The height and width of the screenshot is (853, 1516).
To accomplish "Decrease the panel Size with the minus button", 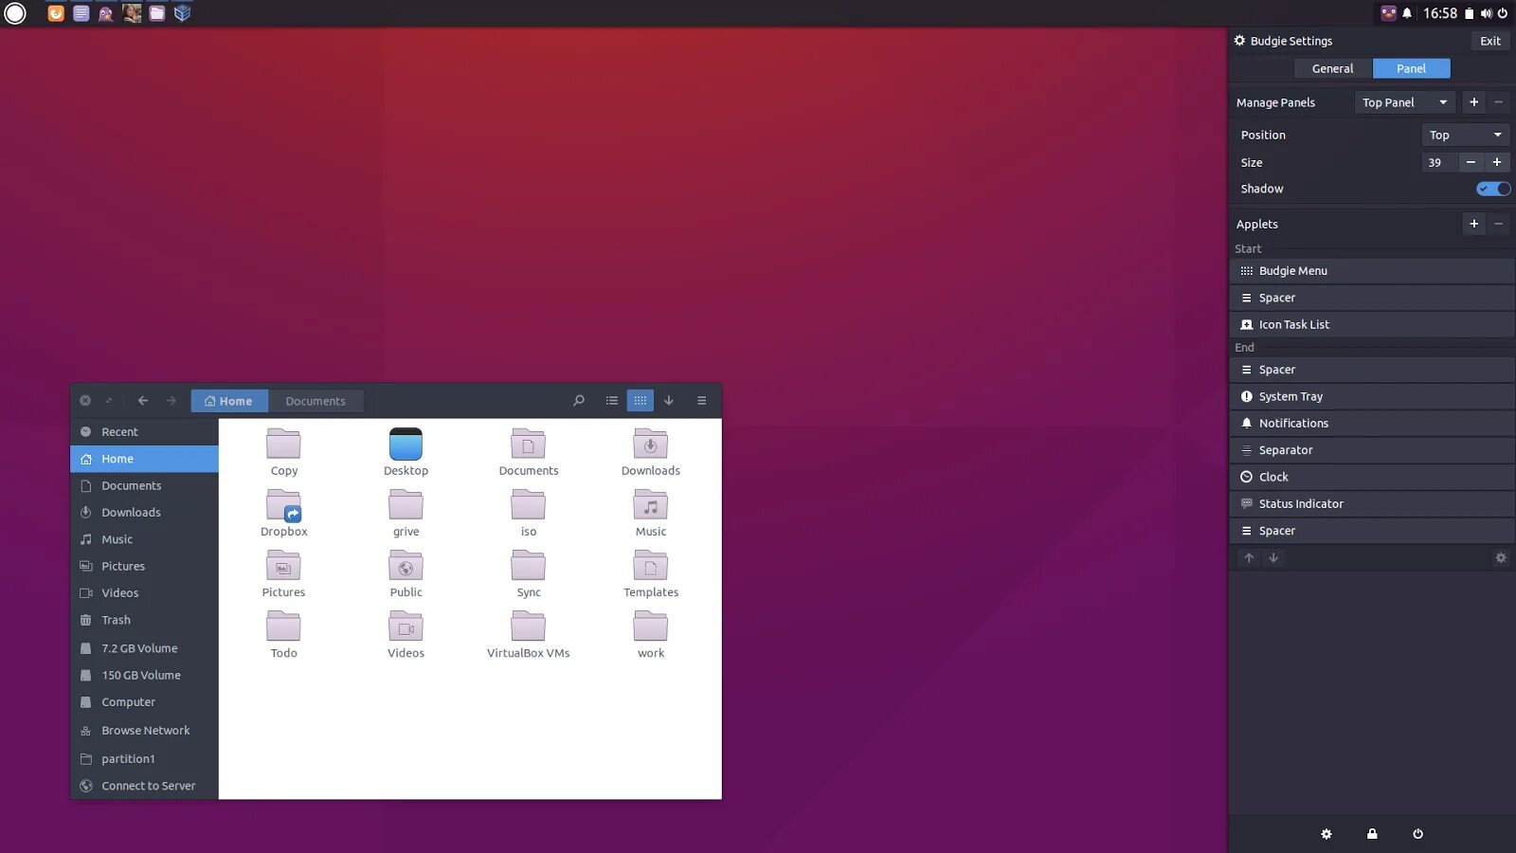I will pyautogui.click(x=1471, y=162).
